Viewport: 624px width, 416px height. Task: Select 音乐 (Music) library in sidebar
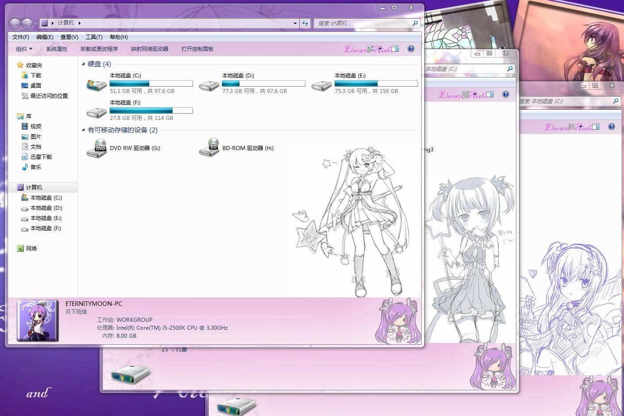35,167
